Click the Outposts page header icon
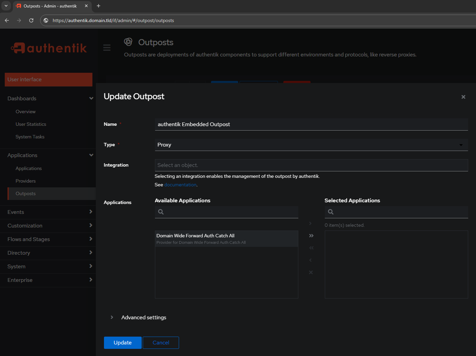The height and width of the screenshot is (356, 476). (128, 42)
